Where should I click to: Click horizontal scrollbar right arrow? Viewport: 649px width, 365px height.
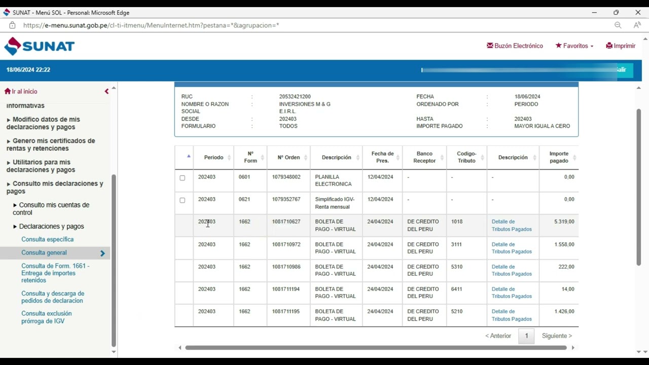(x=573, y=348)
